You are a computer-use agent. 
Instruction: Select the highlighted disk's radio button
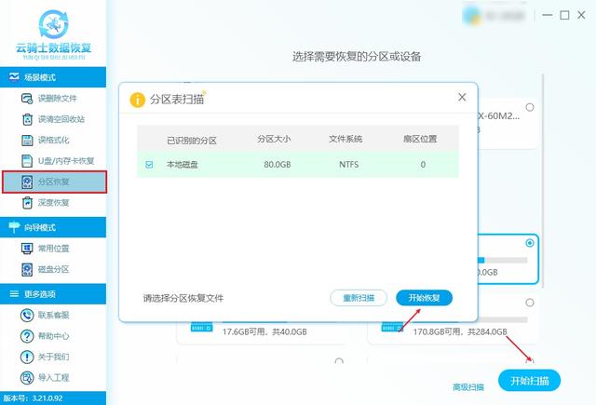[530, 243]
